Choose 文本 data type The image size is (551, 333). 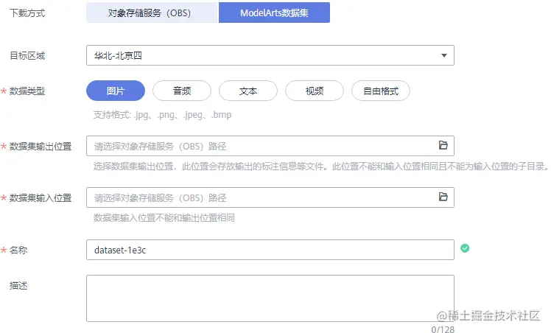[248, 91]
